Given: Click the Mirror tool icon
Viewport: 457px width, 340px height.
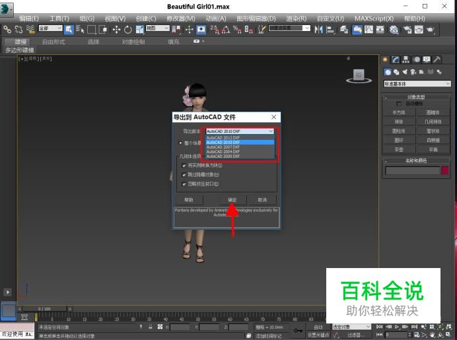Looking at the screenshot, I should click(x=318, y=30).
